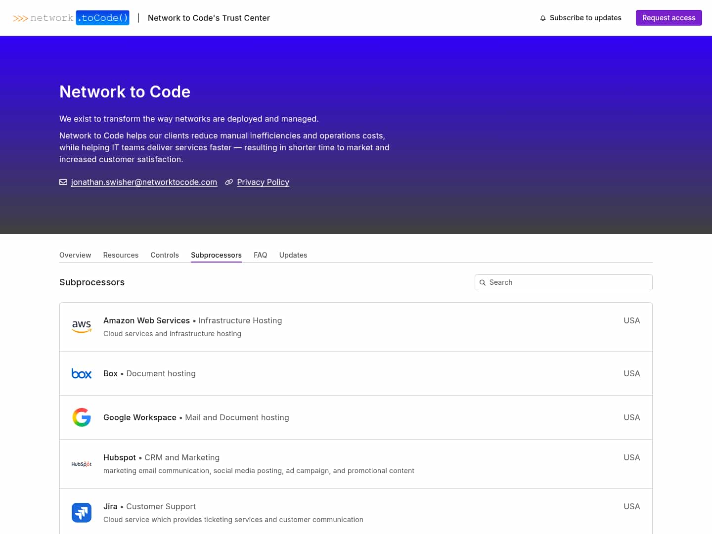Click the Google Workspace logo
This screenshot has height=534, width=712.
click(82, 417)
